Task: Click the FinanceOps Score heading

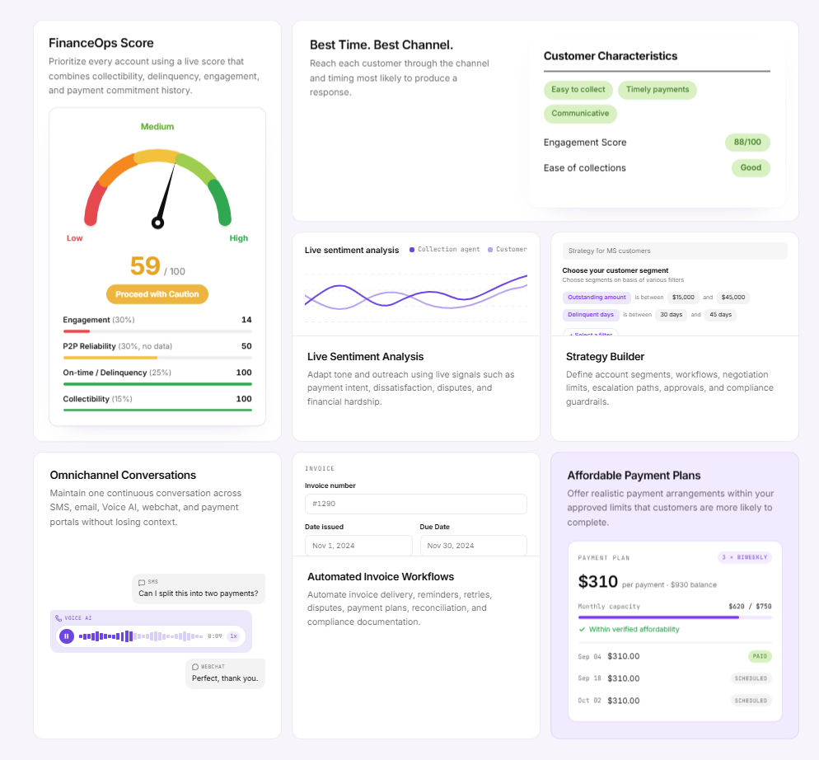Action: coord(101,43)
